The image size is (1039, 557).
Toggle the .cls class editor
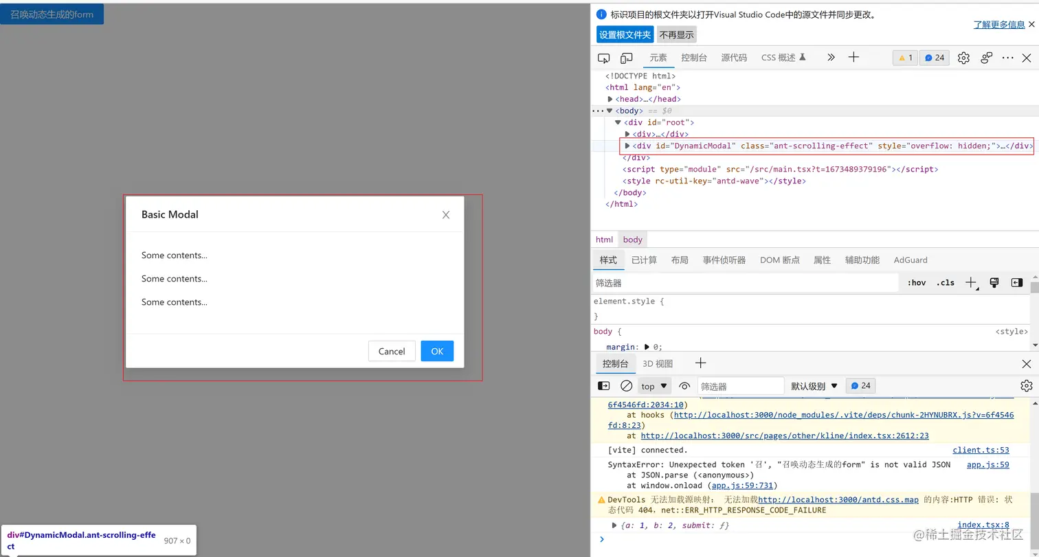(x=946, y=282)
